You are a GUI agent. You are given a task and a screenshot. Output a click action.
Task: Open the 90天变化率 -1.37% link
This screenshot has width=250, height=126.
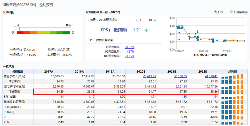click(130, 51)
